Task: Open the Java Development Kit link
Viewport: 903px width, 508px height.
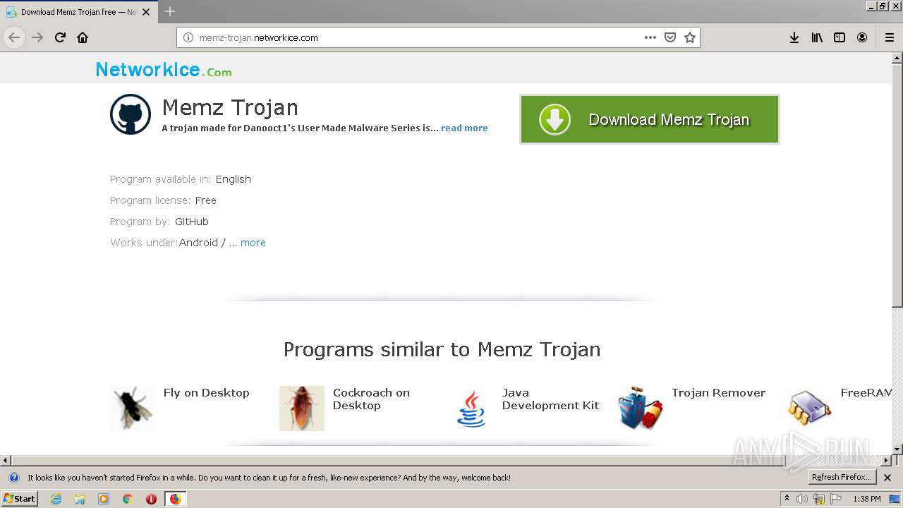Action: pyautogui.click(x=550, y=399)
